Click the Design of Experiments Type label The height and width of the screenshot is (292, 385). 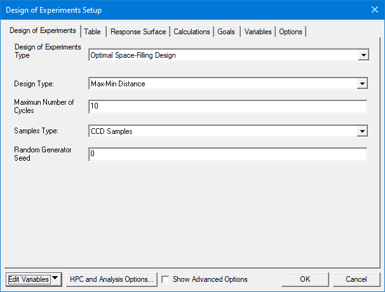pos(48,51)
